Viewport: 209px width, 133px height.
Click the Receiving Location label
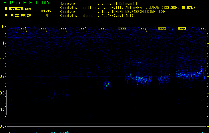(77, 8)
